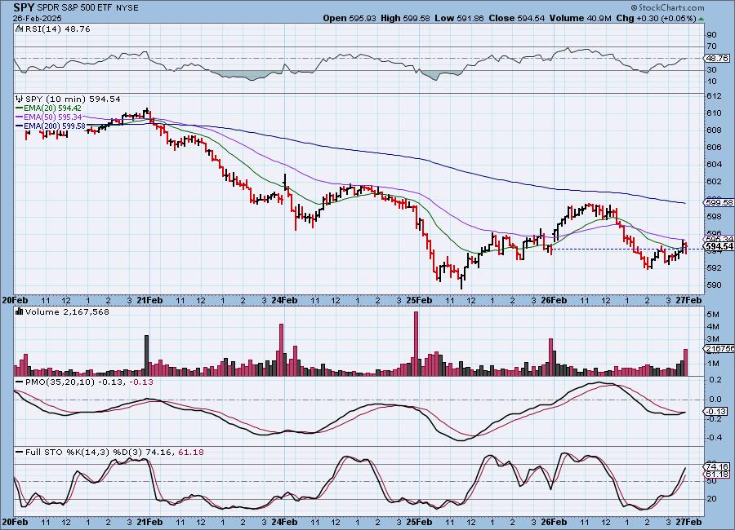Click the -0.4 PMO axis label

click(715, 437)
